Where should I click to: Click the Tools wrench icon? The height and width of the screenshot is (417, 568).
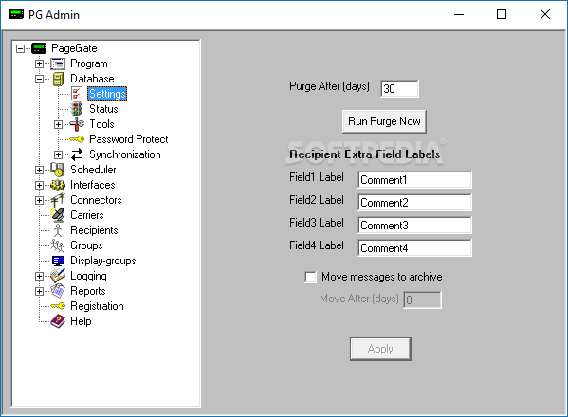[77, 124]
